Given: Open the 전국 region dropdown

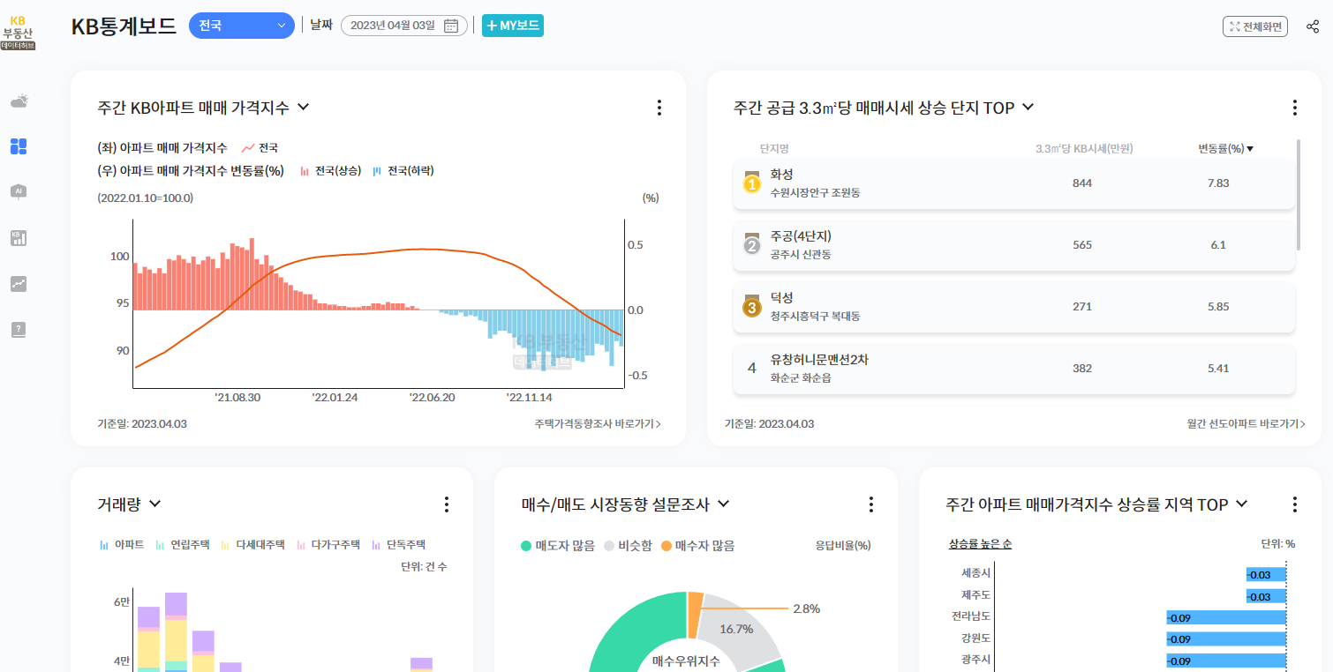Looking at the screenshot, I should click(x=241, y=26).
